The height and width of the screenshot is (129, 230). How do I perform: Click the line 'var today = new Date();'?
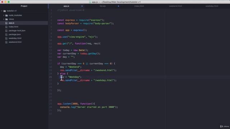tap(73, 50)
